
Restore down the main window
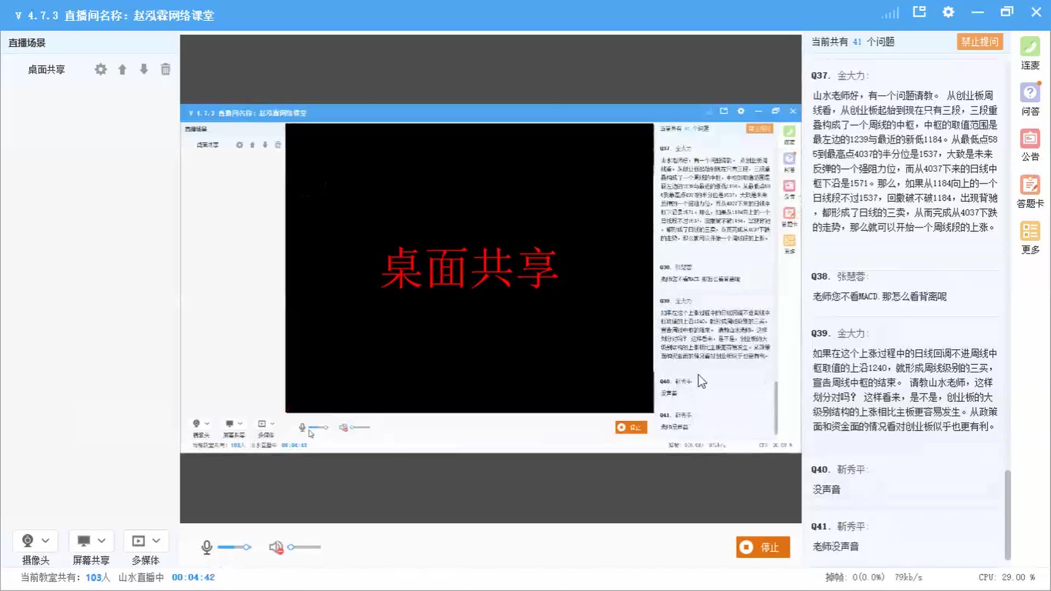tap(1007, 12)
